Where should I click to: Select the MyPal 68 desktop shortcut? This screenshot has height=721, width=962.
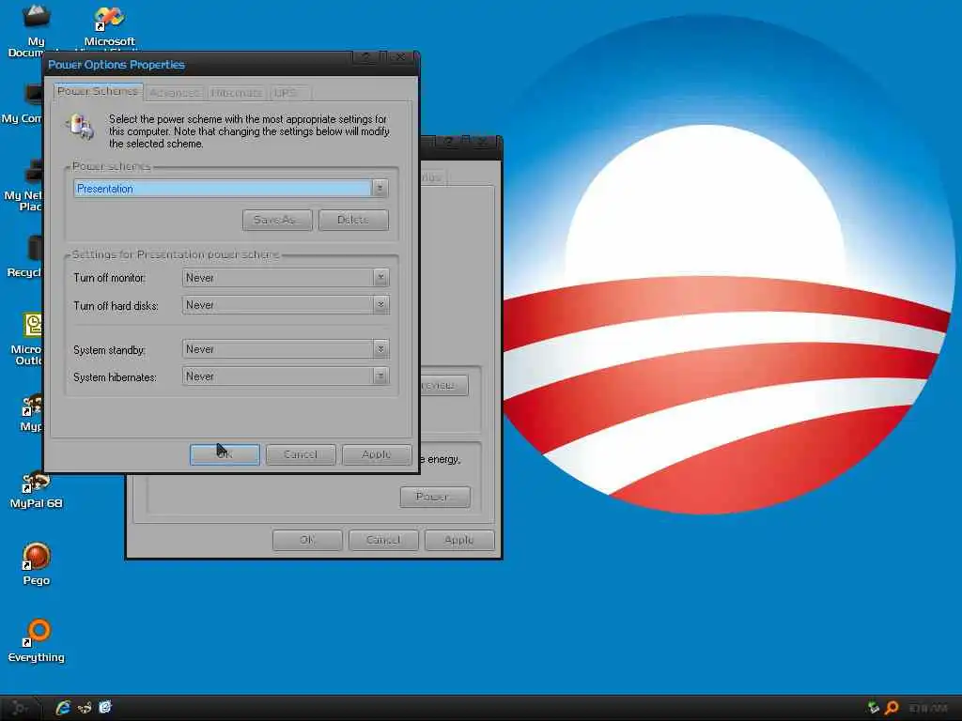click(36, 488)
